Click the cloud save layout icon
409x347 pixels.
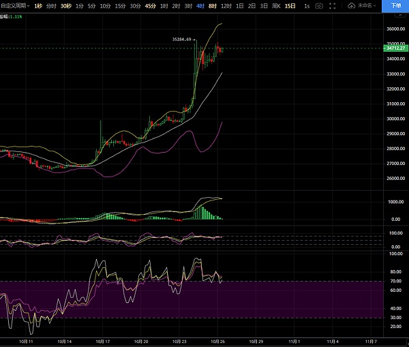point(351,5)
